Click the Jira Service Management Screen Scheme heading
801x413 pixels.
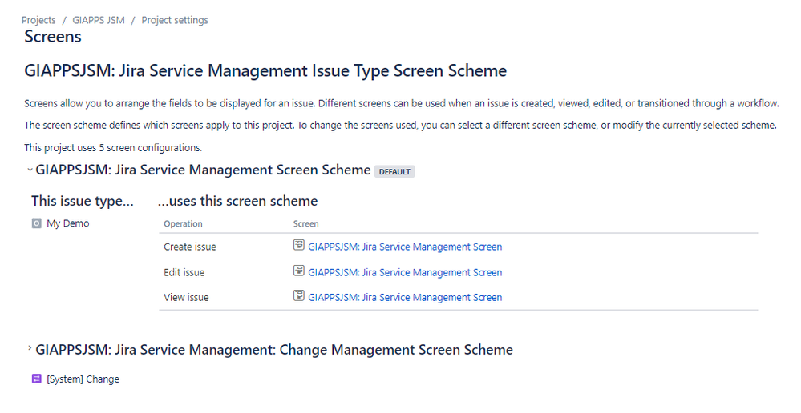coord(203,170)
